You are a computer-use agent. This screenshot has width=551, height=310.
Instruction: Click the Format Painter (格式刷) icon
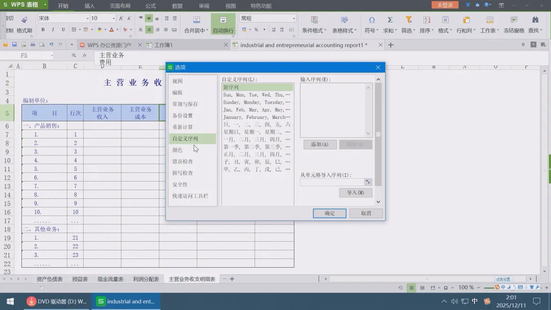coord(24,20)
